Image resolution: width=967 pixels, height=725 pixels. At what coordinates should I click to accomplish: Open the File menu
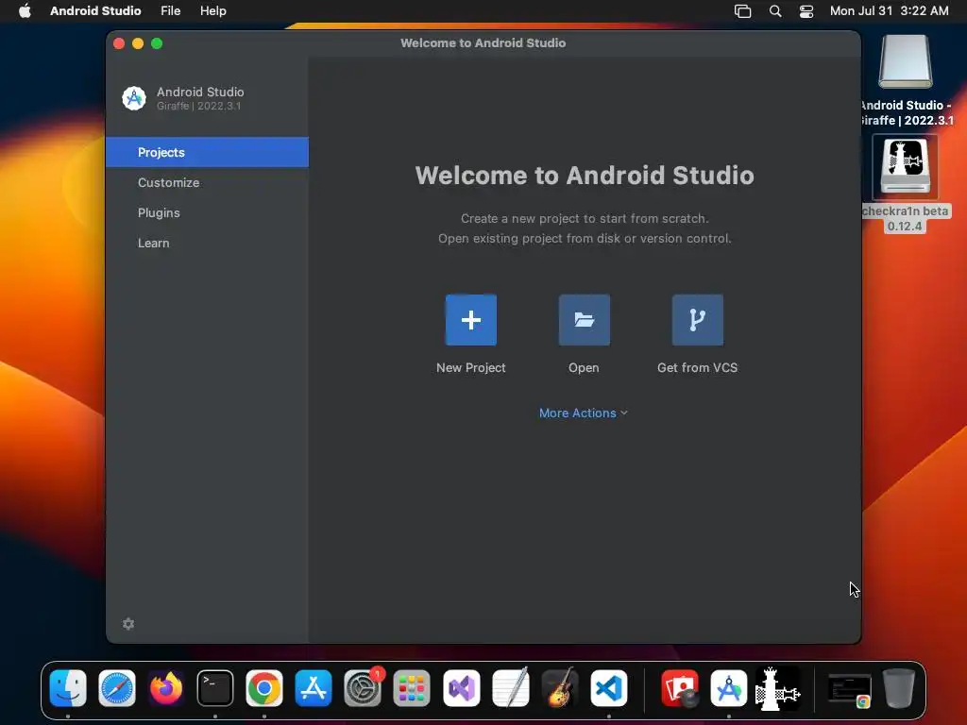click(x=170, y=11)
